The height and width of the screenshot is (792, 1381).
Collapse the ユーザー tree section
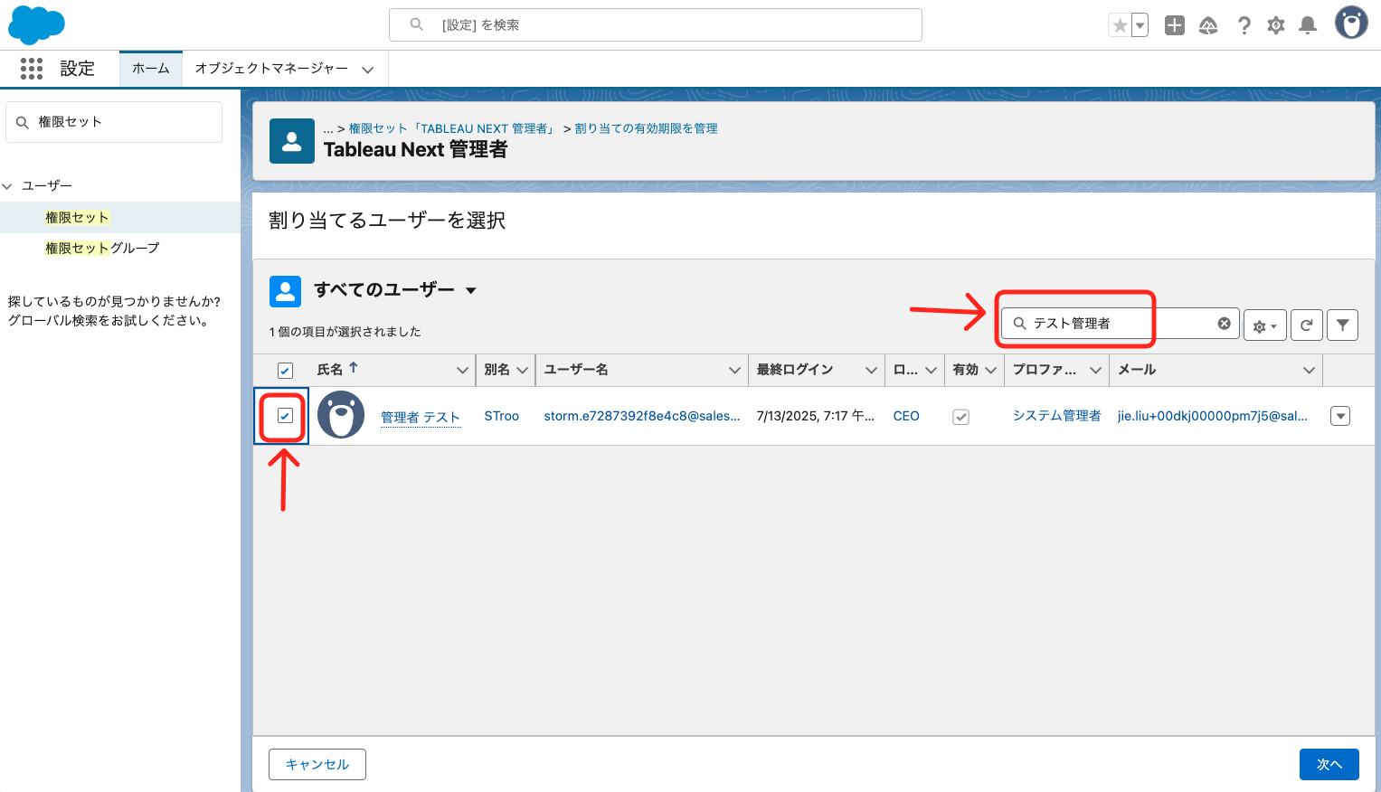click(x=7, y=186)
